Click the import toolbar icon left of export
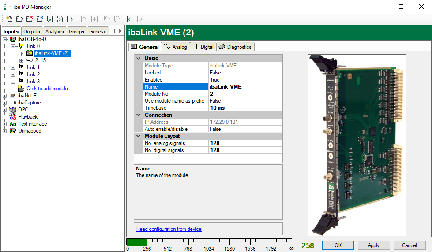 pyautogui.click(x=60, y=19)
